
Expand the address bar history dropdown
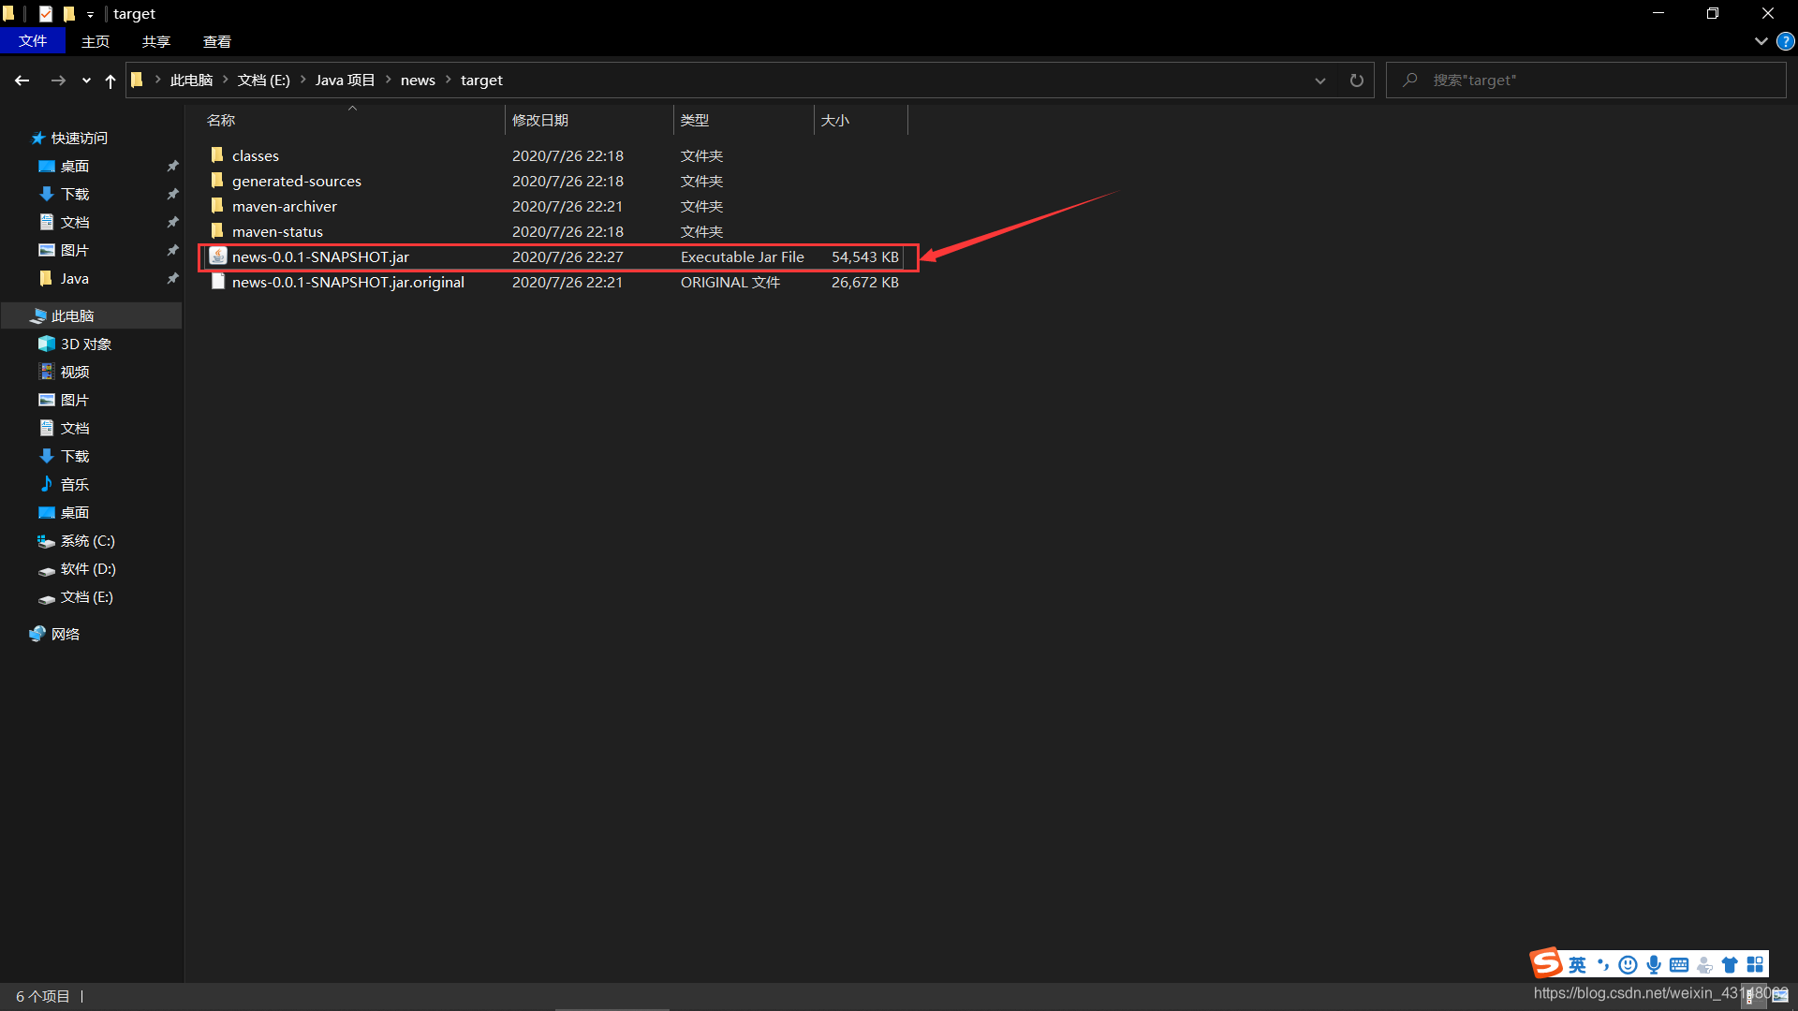point(1320,81)
